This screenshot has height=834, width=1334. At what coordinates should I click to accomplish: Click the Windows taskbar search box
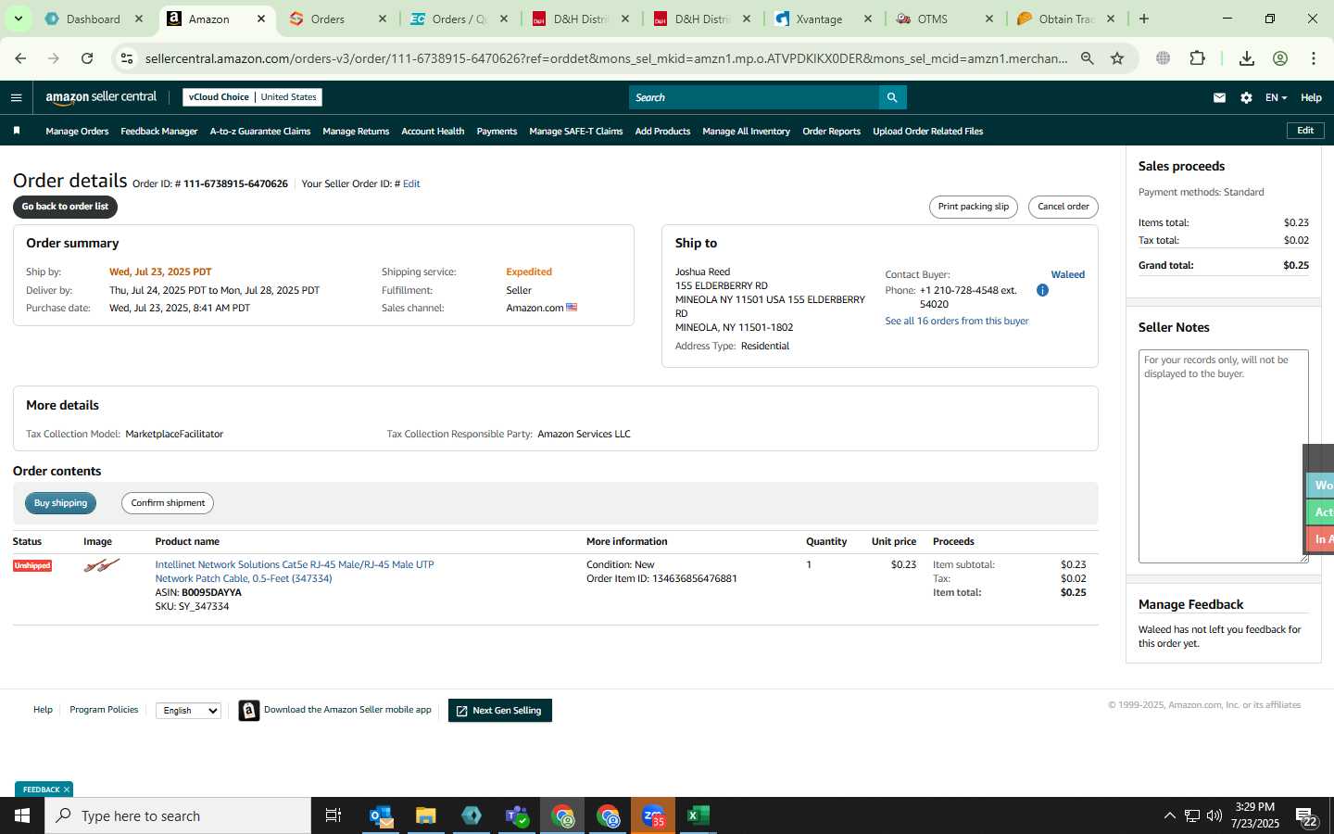(x=178, y=815)
